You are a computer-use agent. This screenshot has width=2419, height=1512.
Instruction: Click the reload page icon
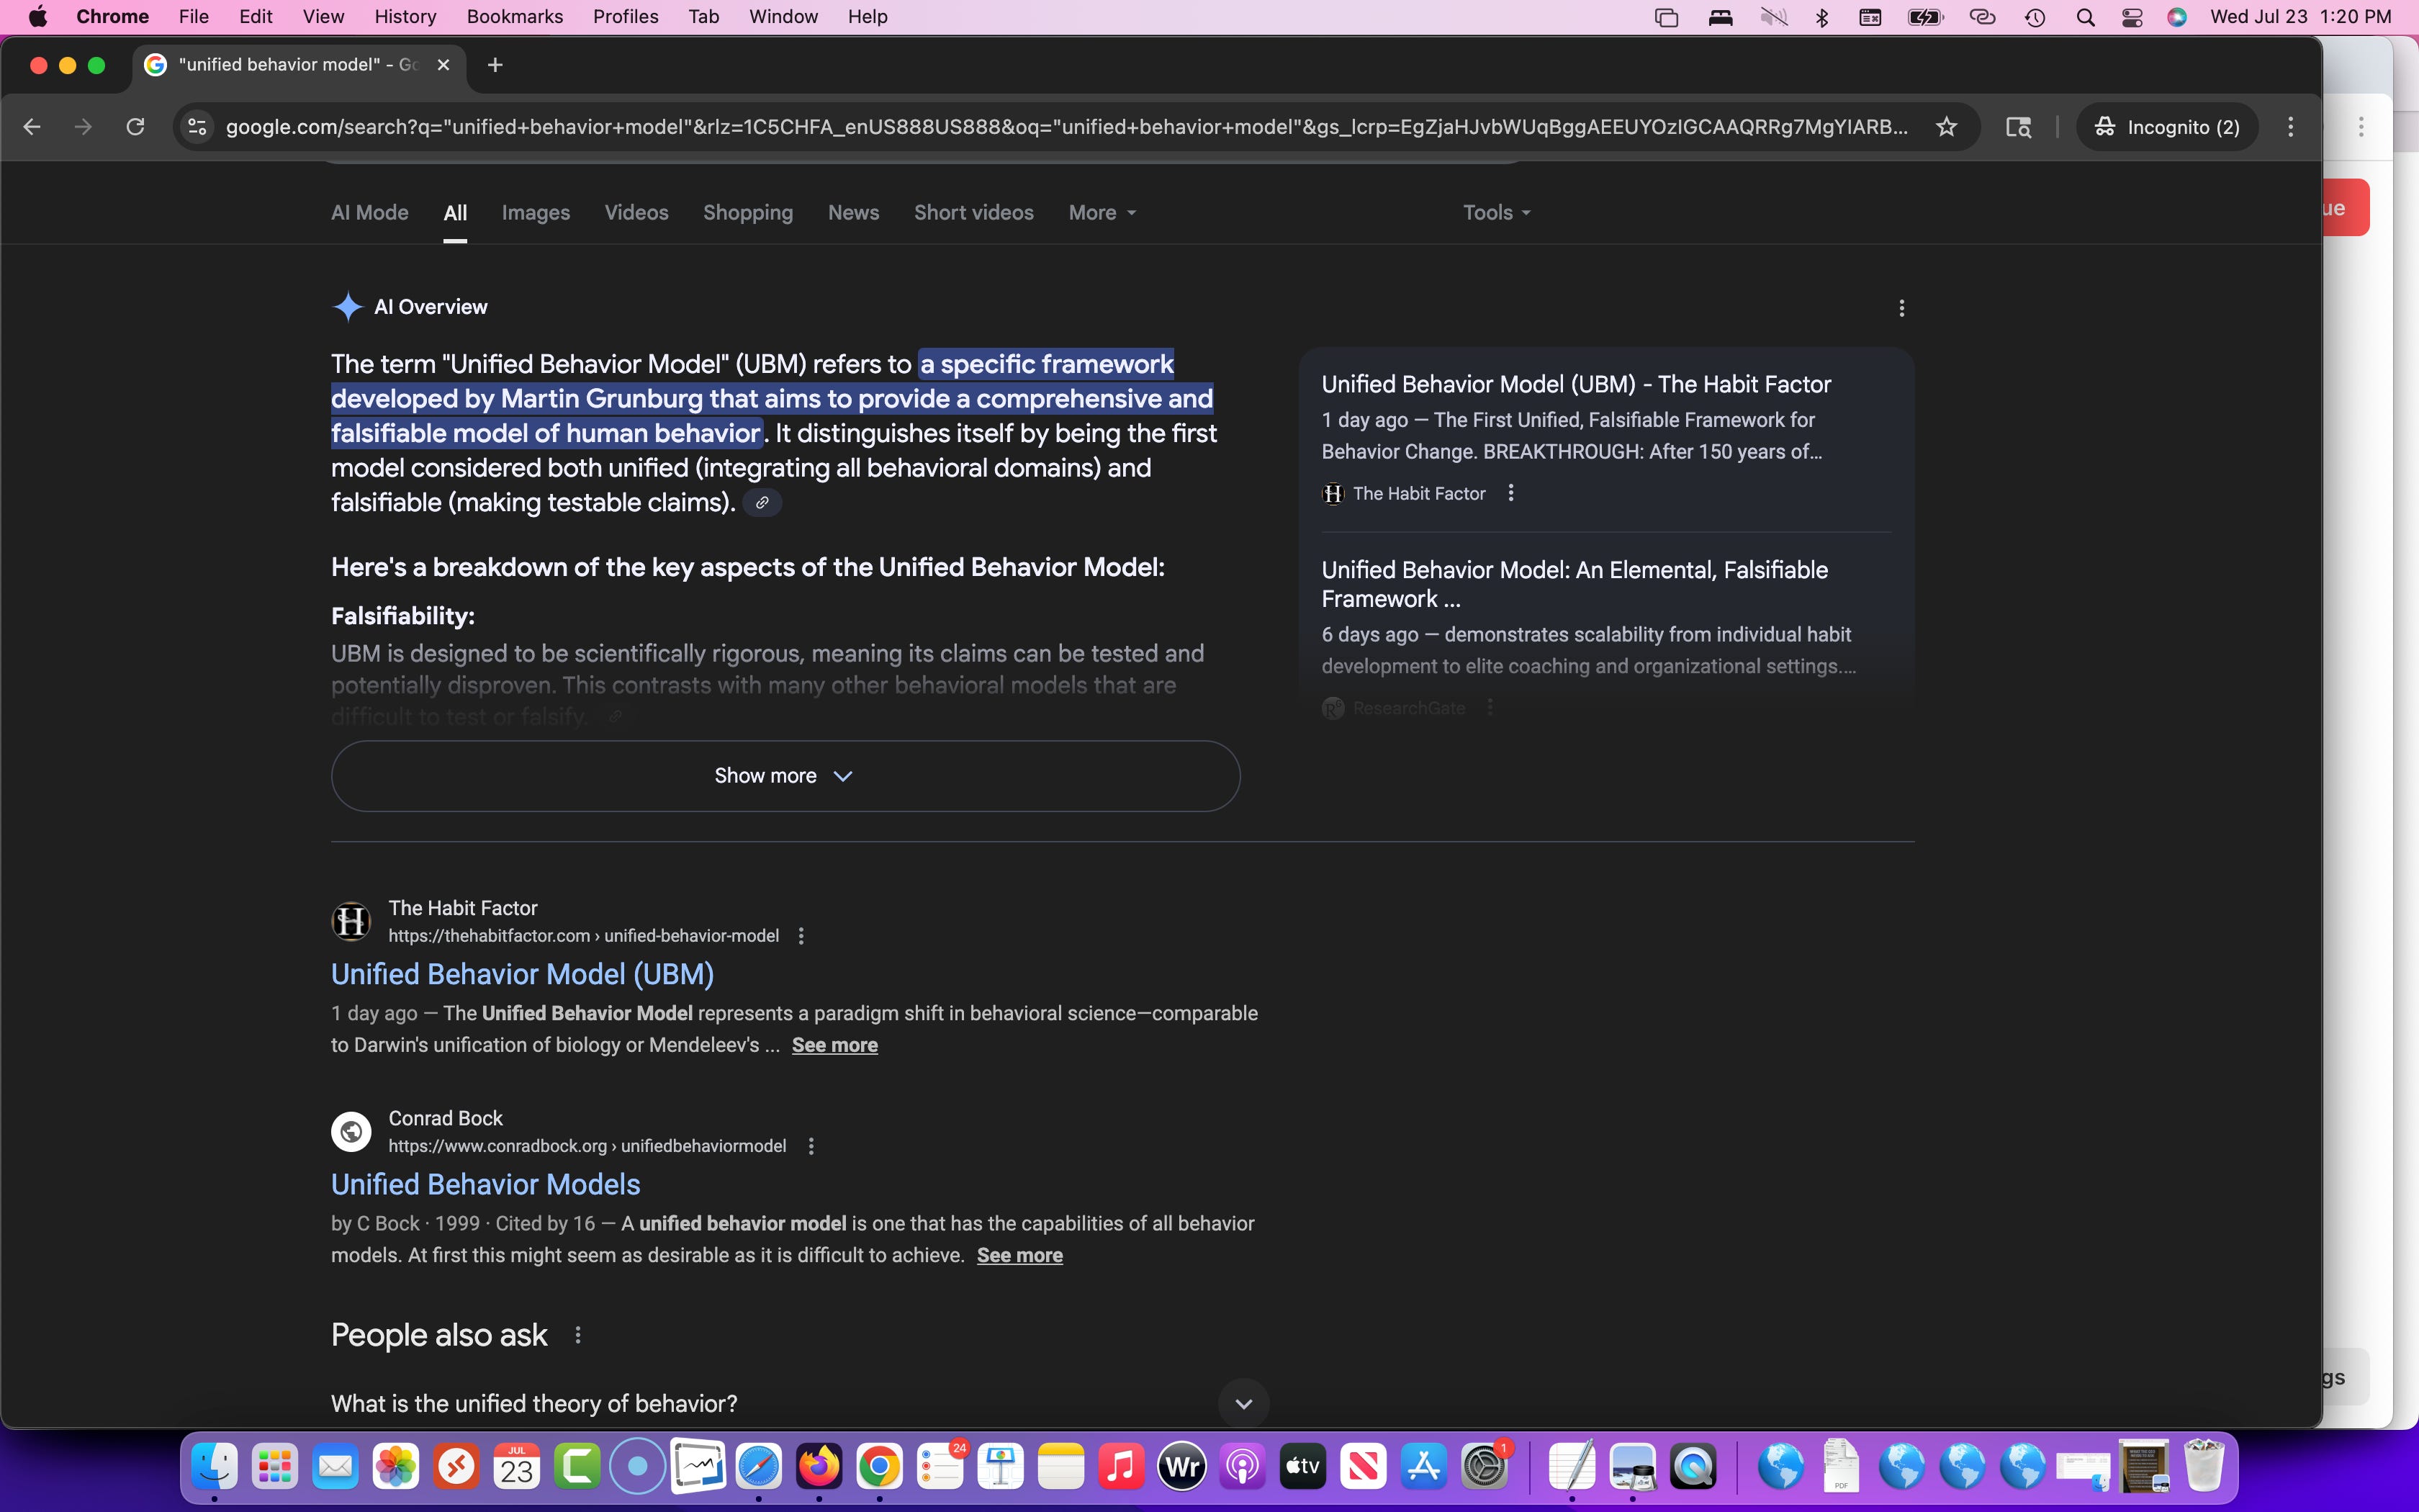point(135,127)
